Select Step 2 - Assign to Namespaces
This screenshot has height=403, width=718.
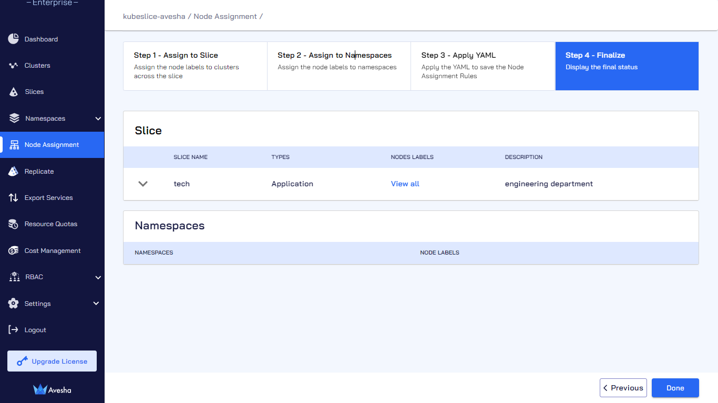point(339,66)
